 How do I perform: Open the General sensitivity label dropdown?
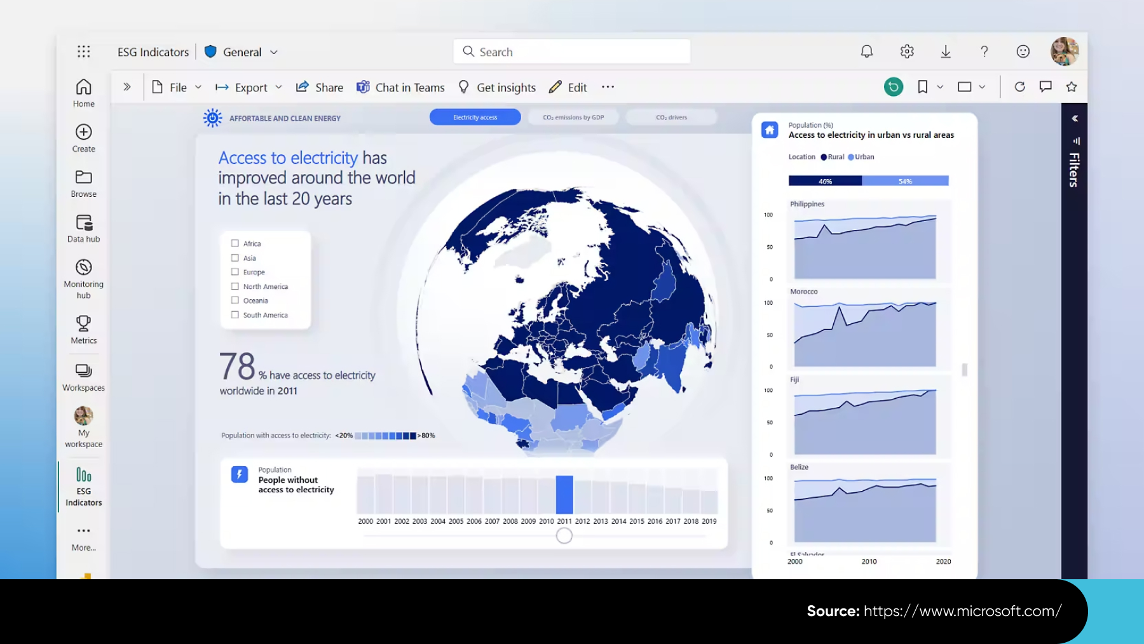coord(274,51)
